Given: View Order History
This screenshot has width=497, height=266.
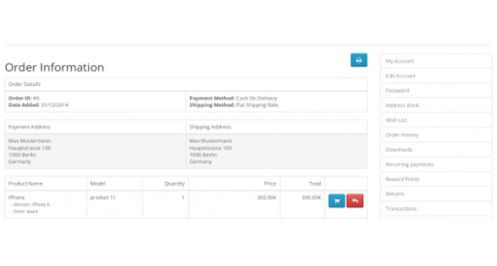Looking at the screenshot, I should point(436,134).
